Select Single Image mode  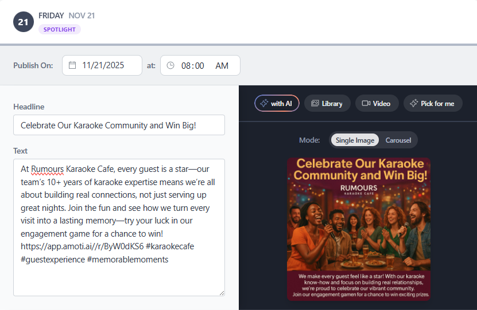pyautogui.click(x=355, y=140)
